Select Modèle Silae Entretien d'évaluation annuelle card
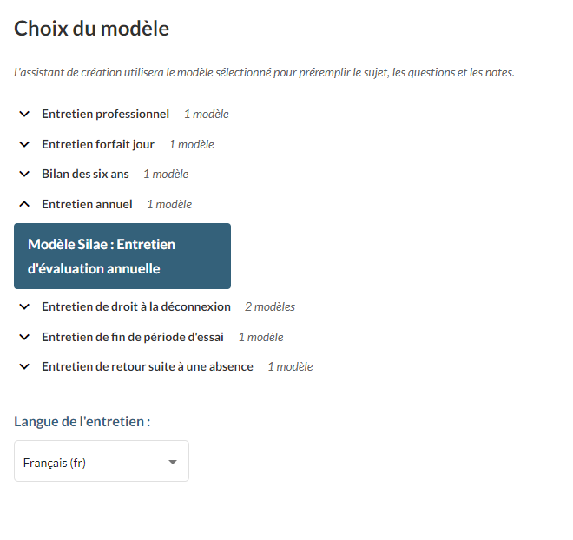This screenshot has height=540, width=573. coord(122,256)
